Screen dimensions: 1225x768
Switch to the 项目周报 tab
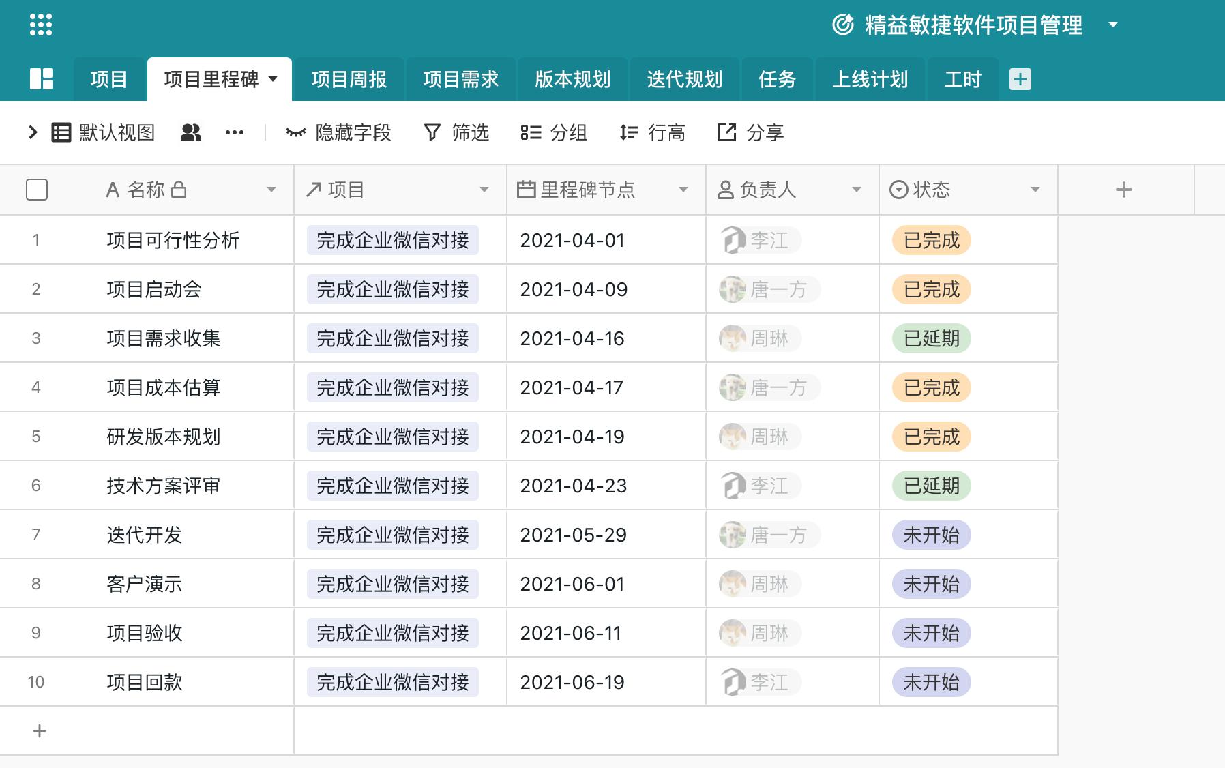coord(349,79)
